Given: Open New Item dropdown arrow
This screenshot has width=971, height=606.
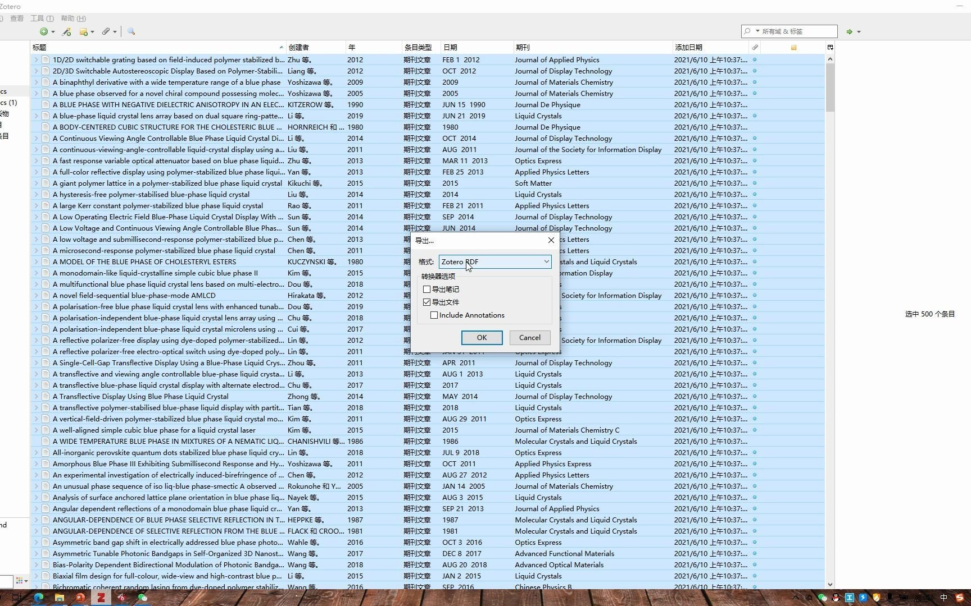Looking at the screenshot, I should (53, 32).
